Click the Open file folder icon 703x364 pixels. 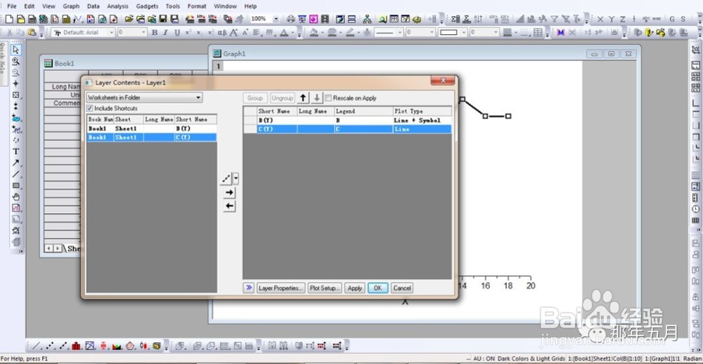tap(129, 19)
